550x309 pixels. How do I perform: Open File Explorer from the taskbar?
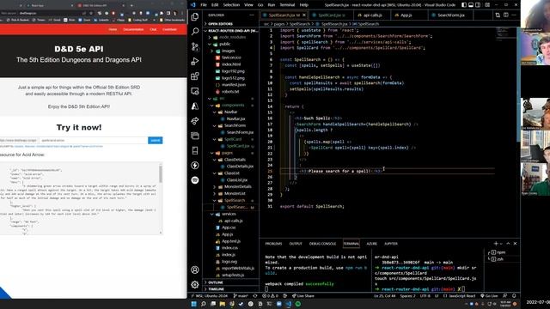tap(223, 304)
